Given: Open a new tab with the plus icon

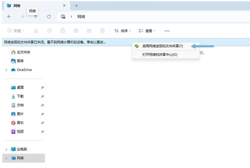Looking at the screenshot, I should click(76, 6).
